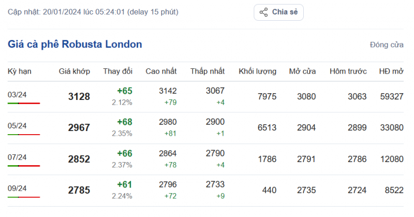This screenshot has width=414, height=217.
Task: Click the HĐ mở column header
Action: [391, 71]
